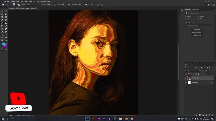
Task: Open the layer Fill dropdown
Action: pyautogui.click(x=210, y=74)
